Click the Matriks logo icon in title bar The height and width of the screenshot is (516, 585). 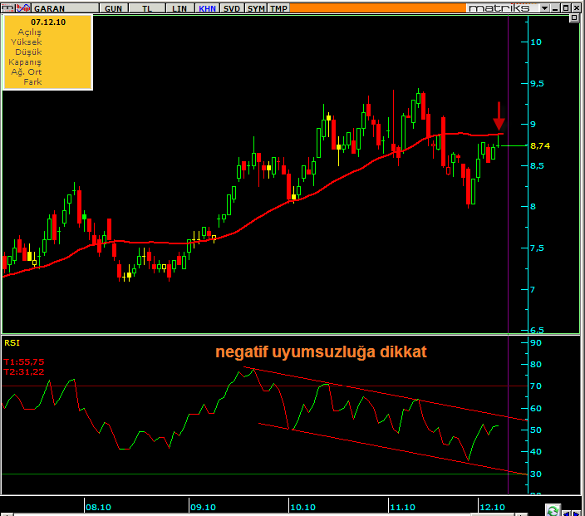7,7
